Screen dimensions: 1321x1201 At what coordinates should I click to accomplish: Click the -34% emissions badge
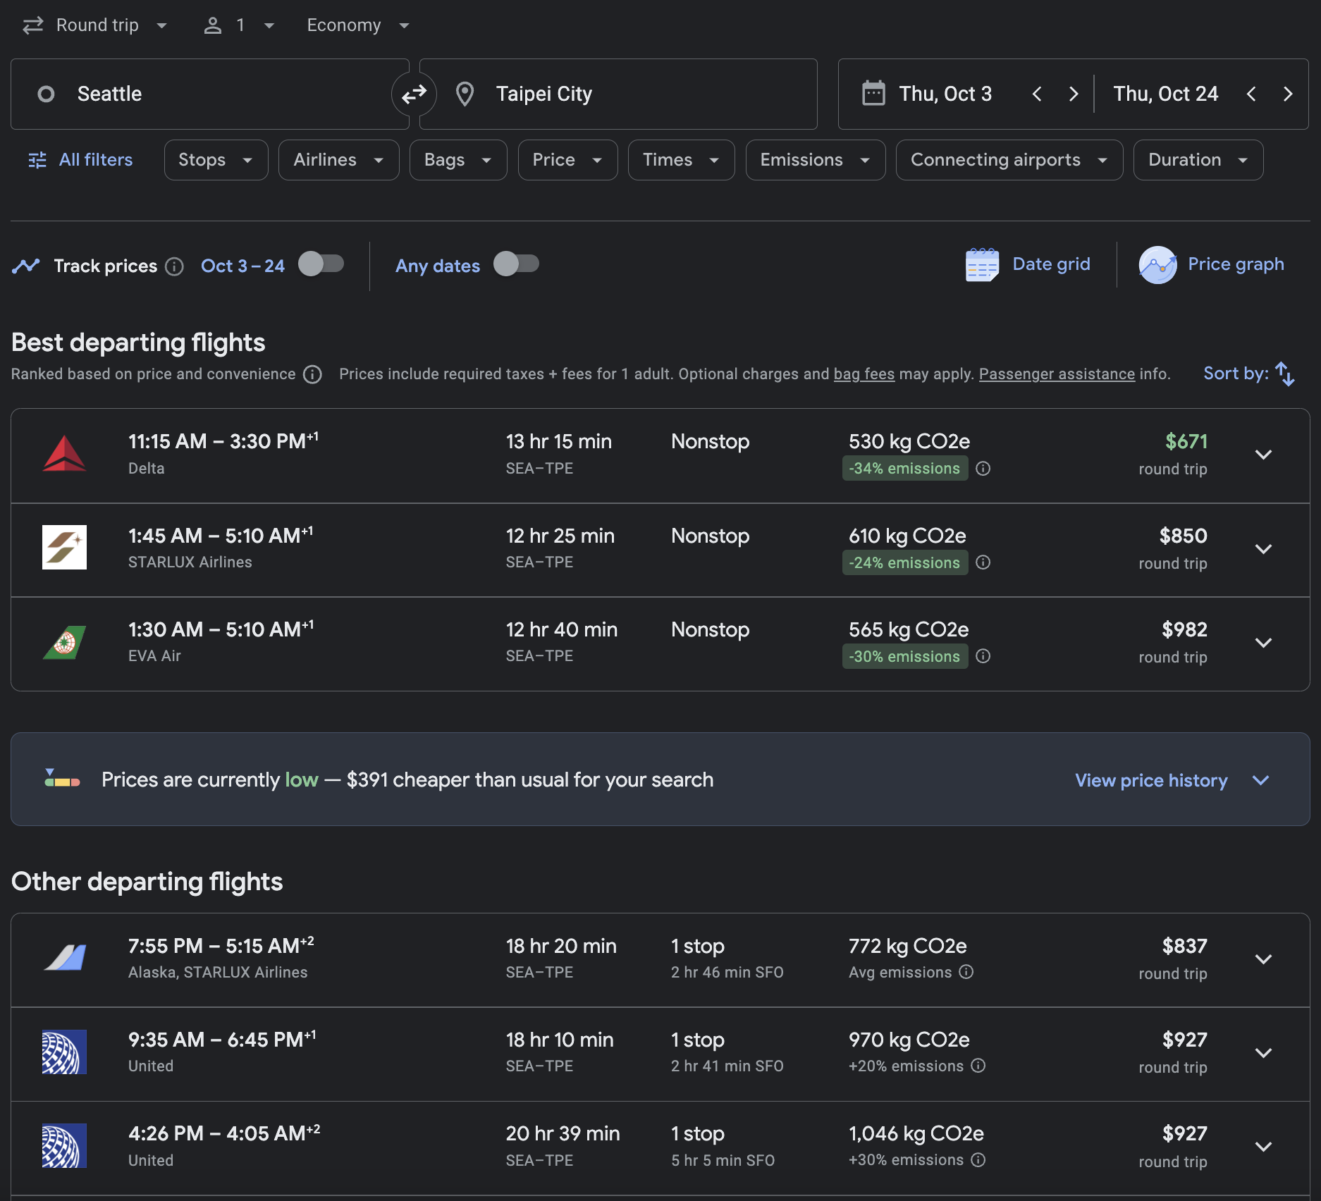coord(904,469)
